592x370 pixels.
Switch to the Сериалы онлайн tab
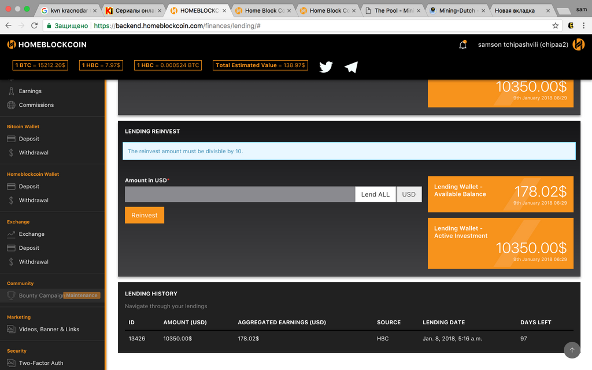pos(134,10)
